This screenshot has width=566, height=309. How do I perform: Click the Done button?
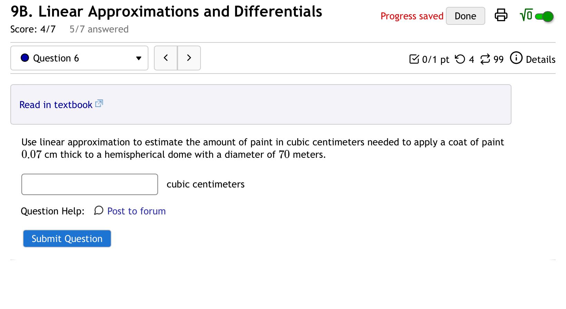pos(465,16)
